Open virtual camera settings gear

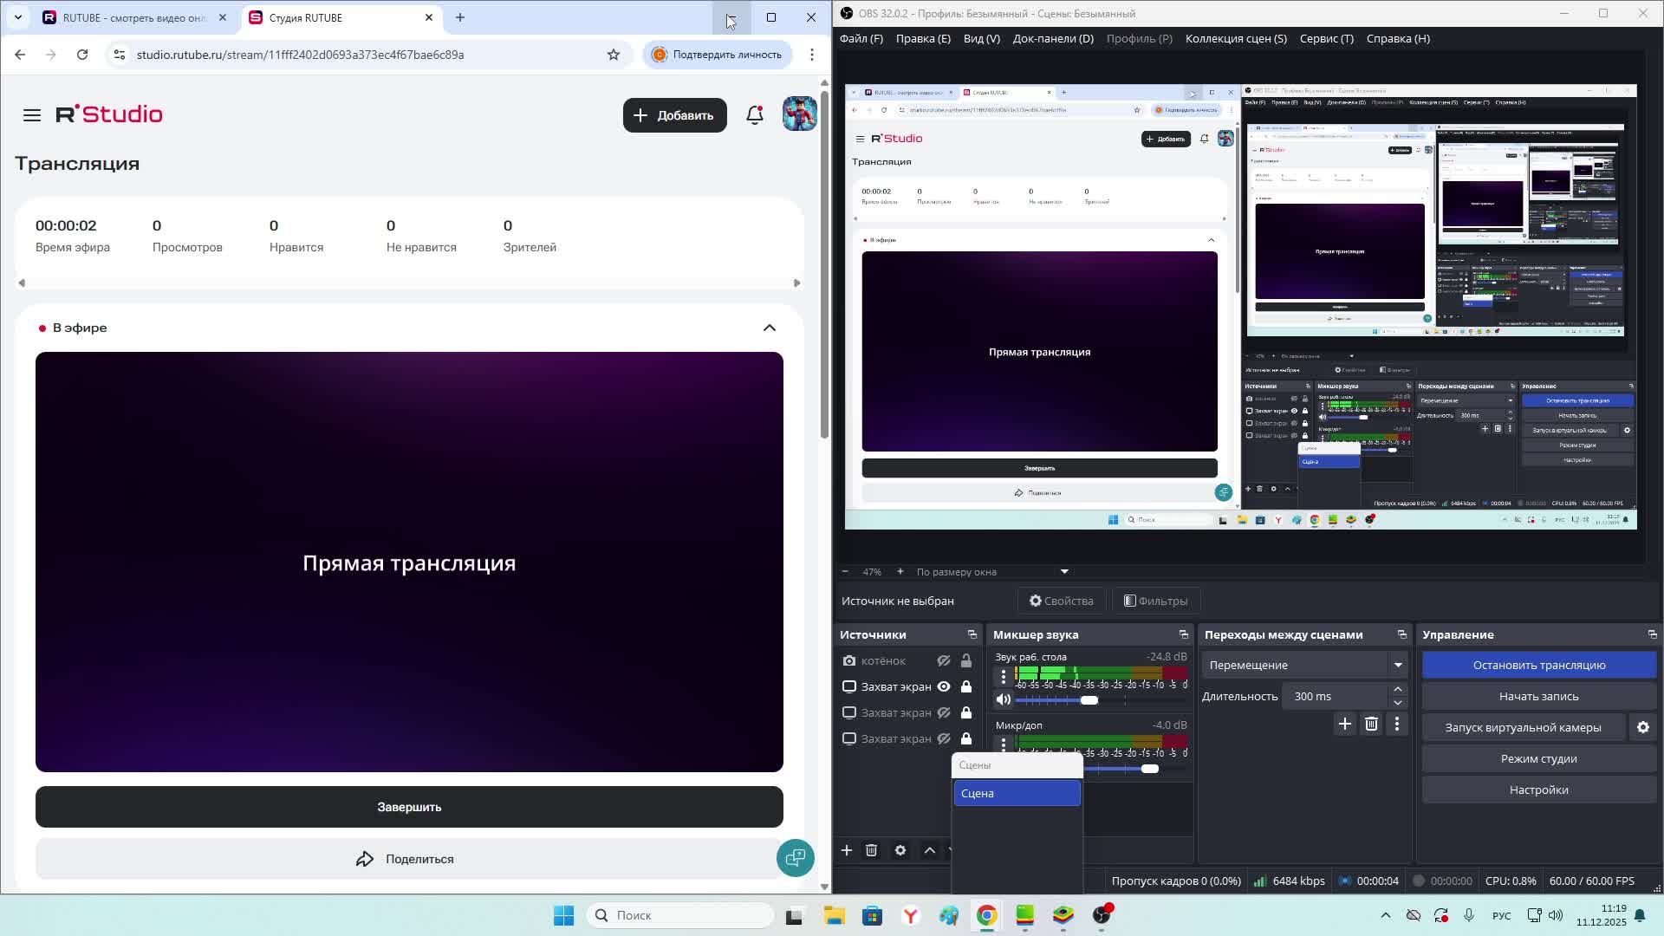pos(1642,727)
